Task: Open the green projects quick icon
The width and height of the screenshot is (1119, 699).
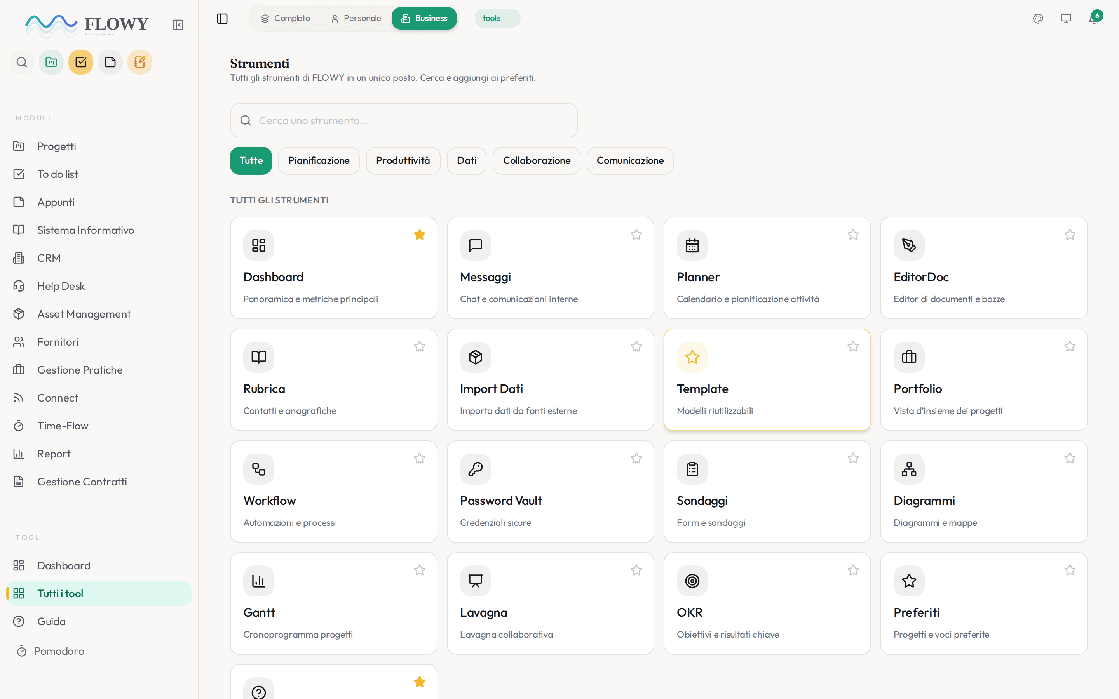Action: pos(51,62)
